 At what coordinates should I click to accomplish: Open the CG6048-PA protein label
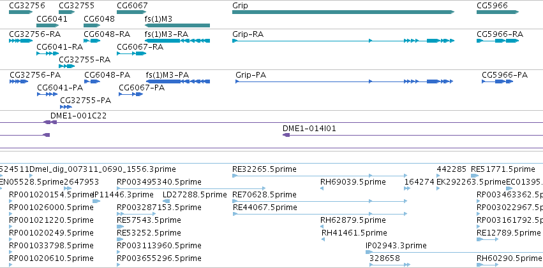107,75
